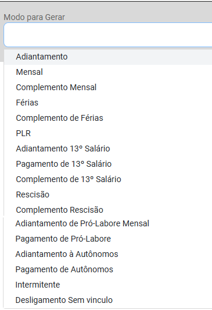Screen dimensions: 212x310
Task: Select Pagamento de Autônomos
Action: coord(108,269)
